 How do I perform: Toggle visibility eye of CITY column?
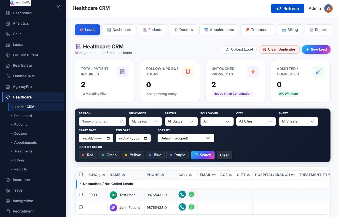[249, 175]
